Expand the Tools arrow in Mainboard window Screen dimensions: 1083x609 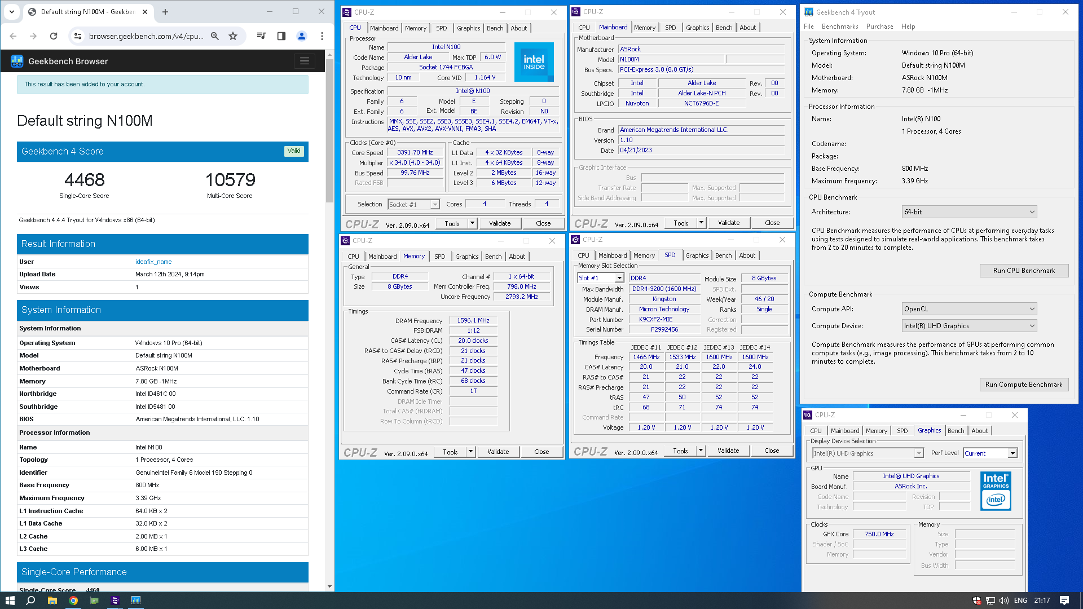click(x=701, y=223)
